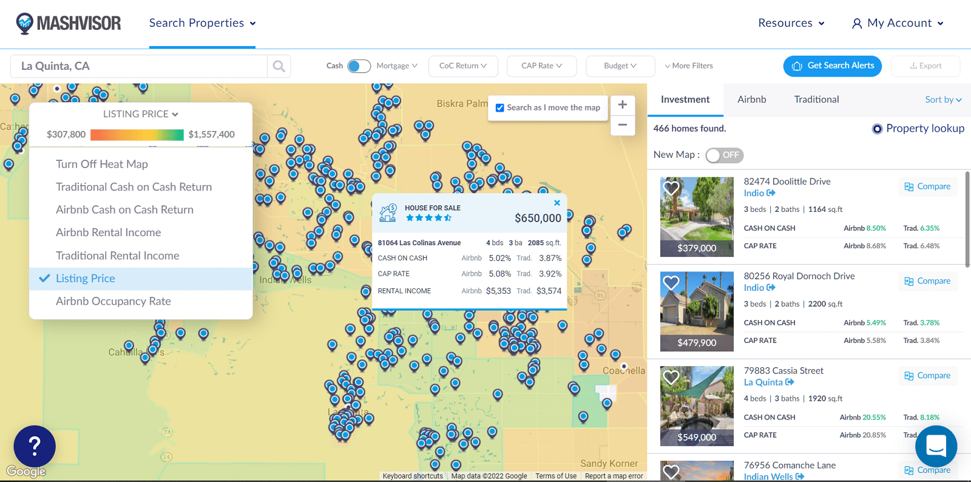Expand More Filters
Screen dimensions: 971x482
coord(689,66)
